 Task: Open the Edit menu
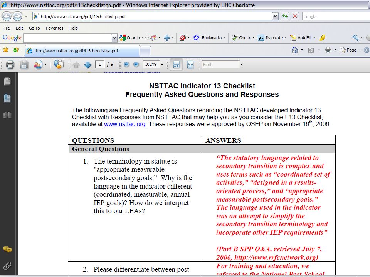pyautogui.click(x=19, y=28)
